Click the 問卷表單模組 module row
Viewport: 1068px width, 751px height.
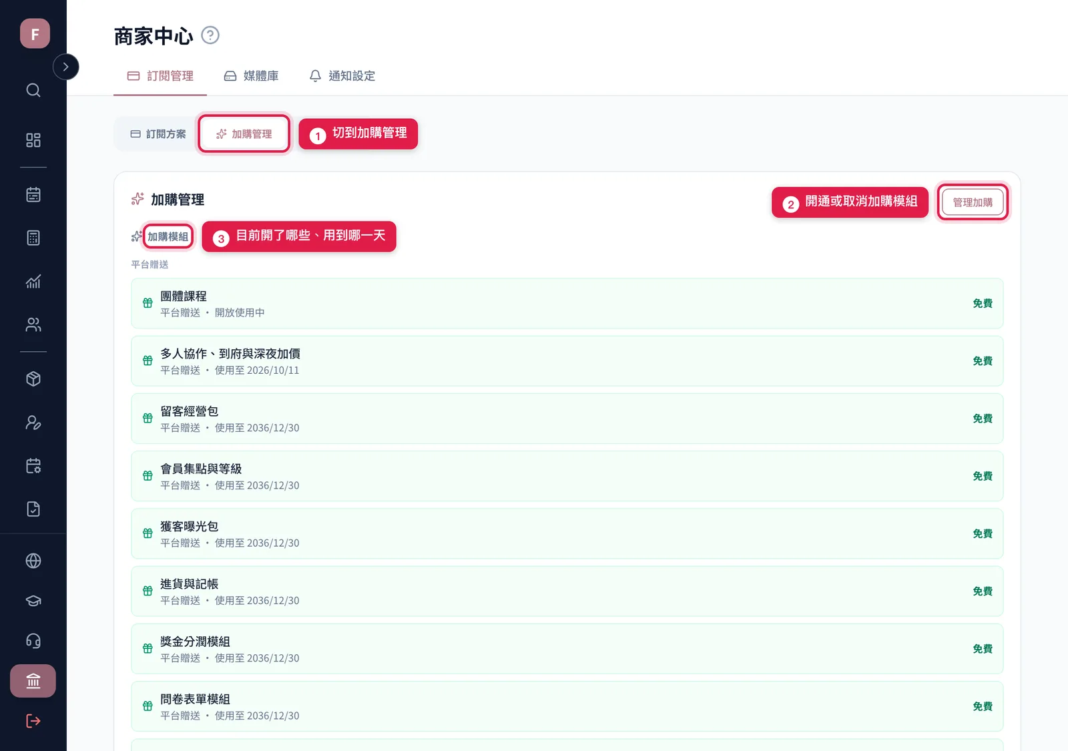click(x=567, y=706)
